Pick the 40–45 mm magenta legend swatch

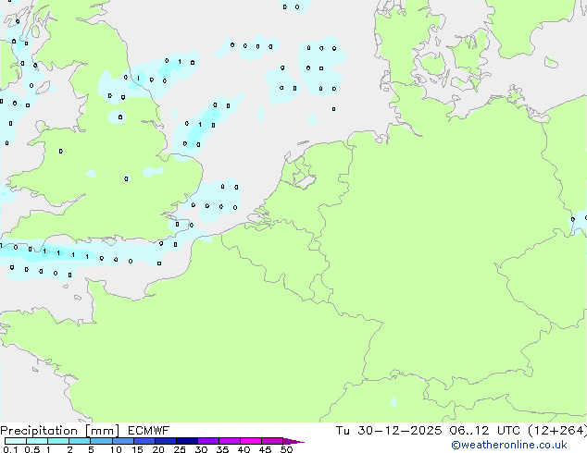[251, 441]
